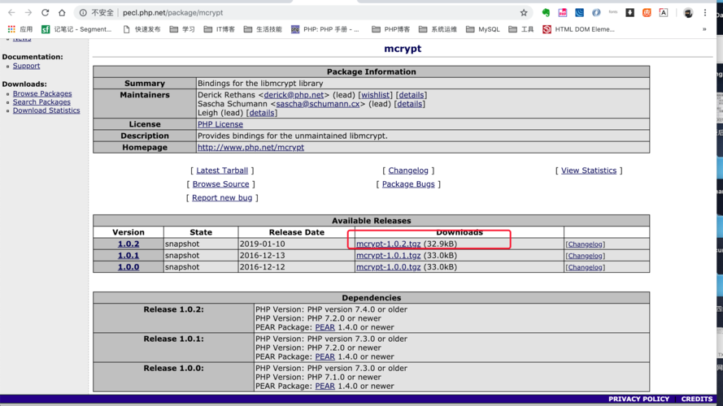Open Browse Packages in the sidebar
The image size is (723, 406).
[x=42, y=93]
